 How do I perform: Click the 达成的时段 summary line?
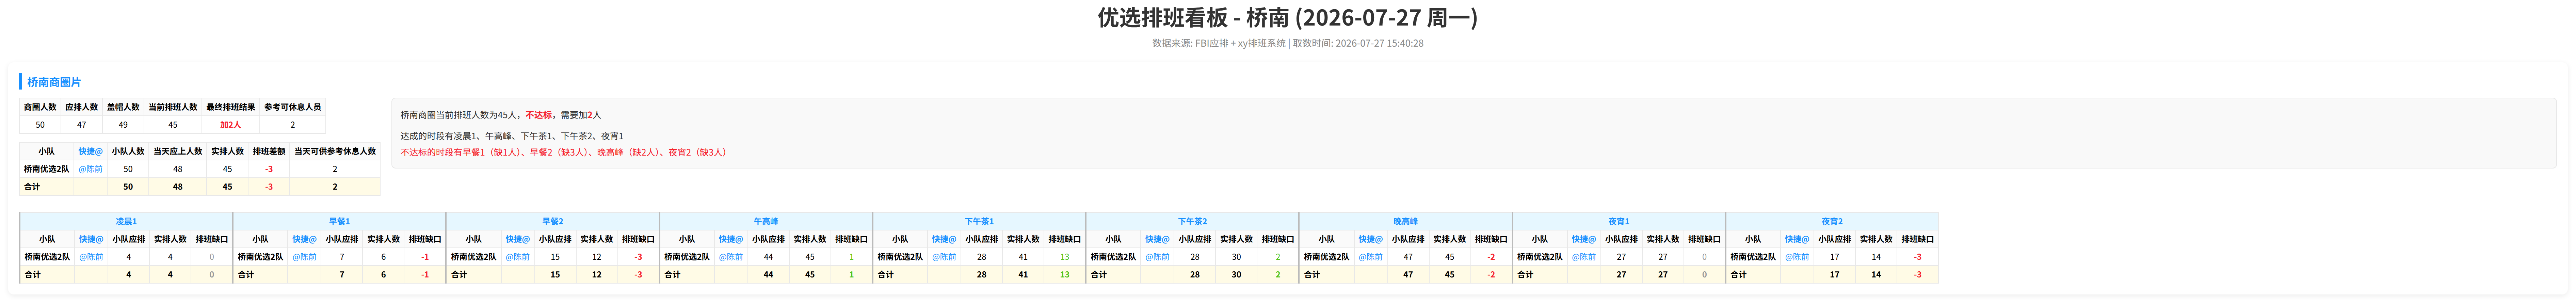512,136
